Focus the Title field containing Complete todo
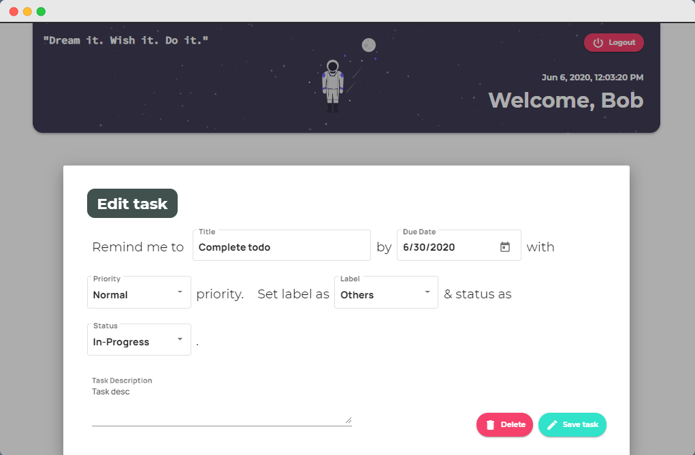The width and height of the screenshot is (695, 455). (x=281, y=245)
